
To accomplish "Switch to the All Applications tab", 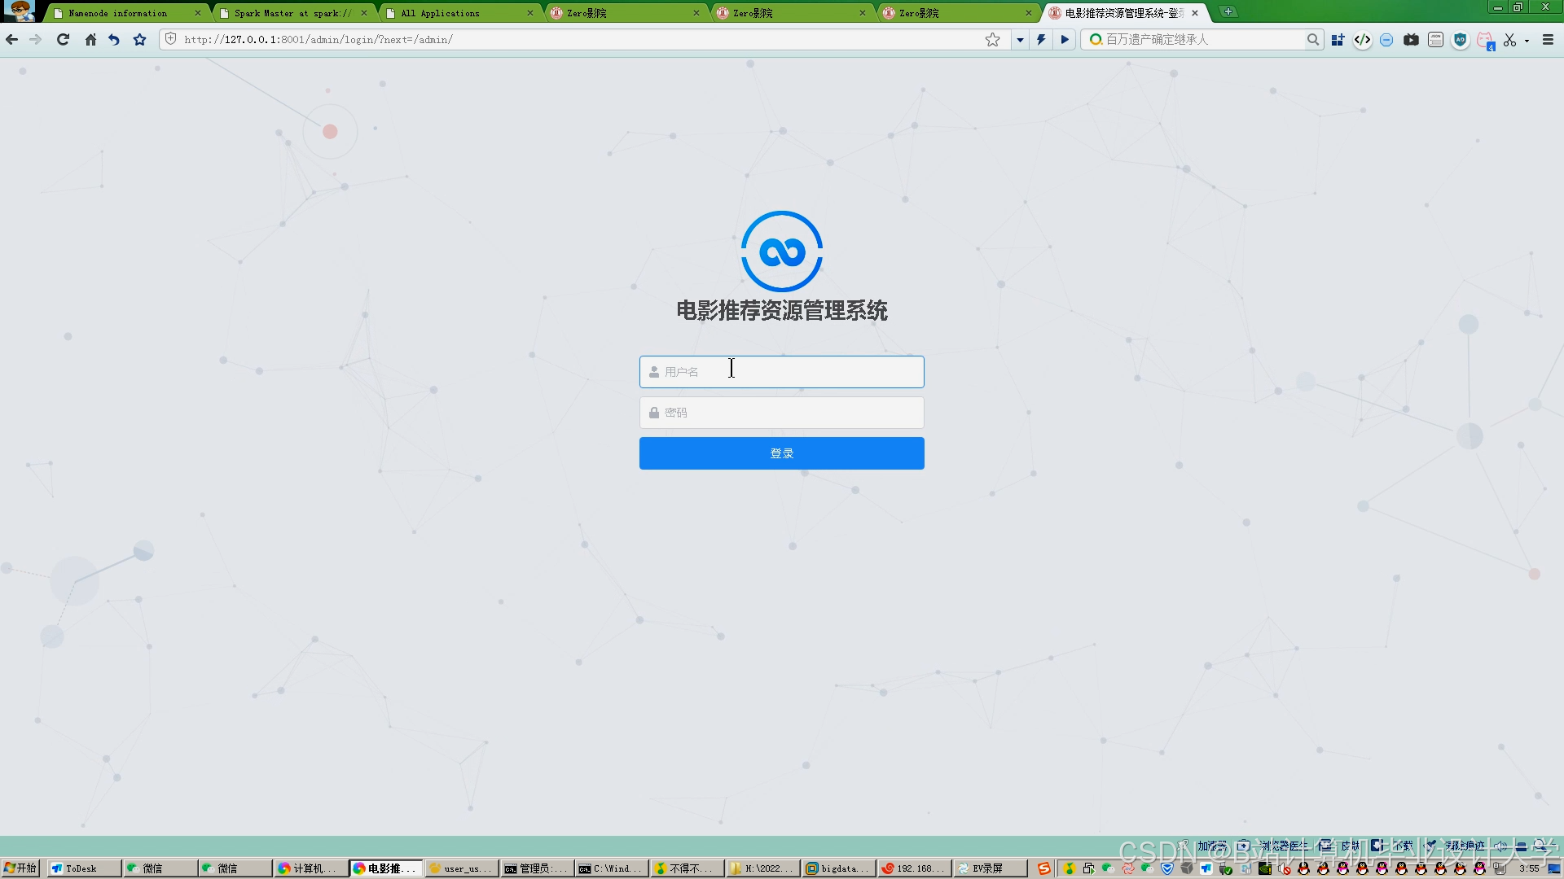I will point(440,13).
